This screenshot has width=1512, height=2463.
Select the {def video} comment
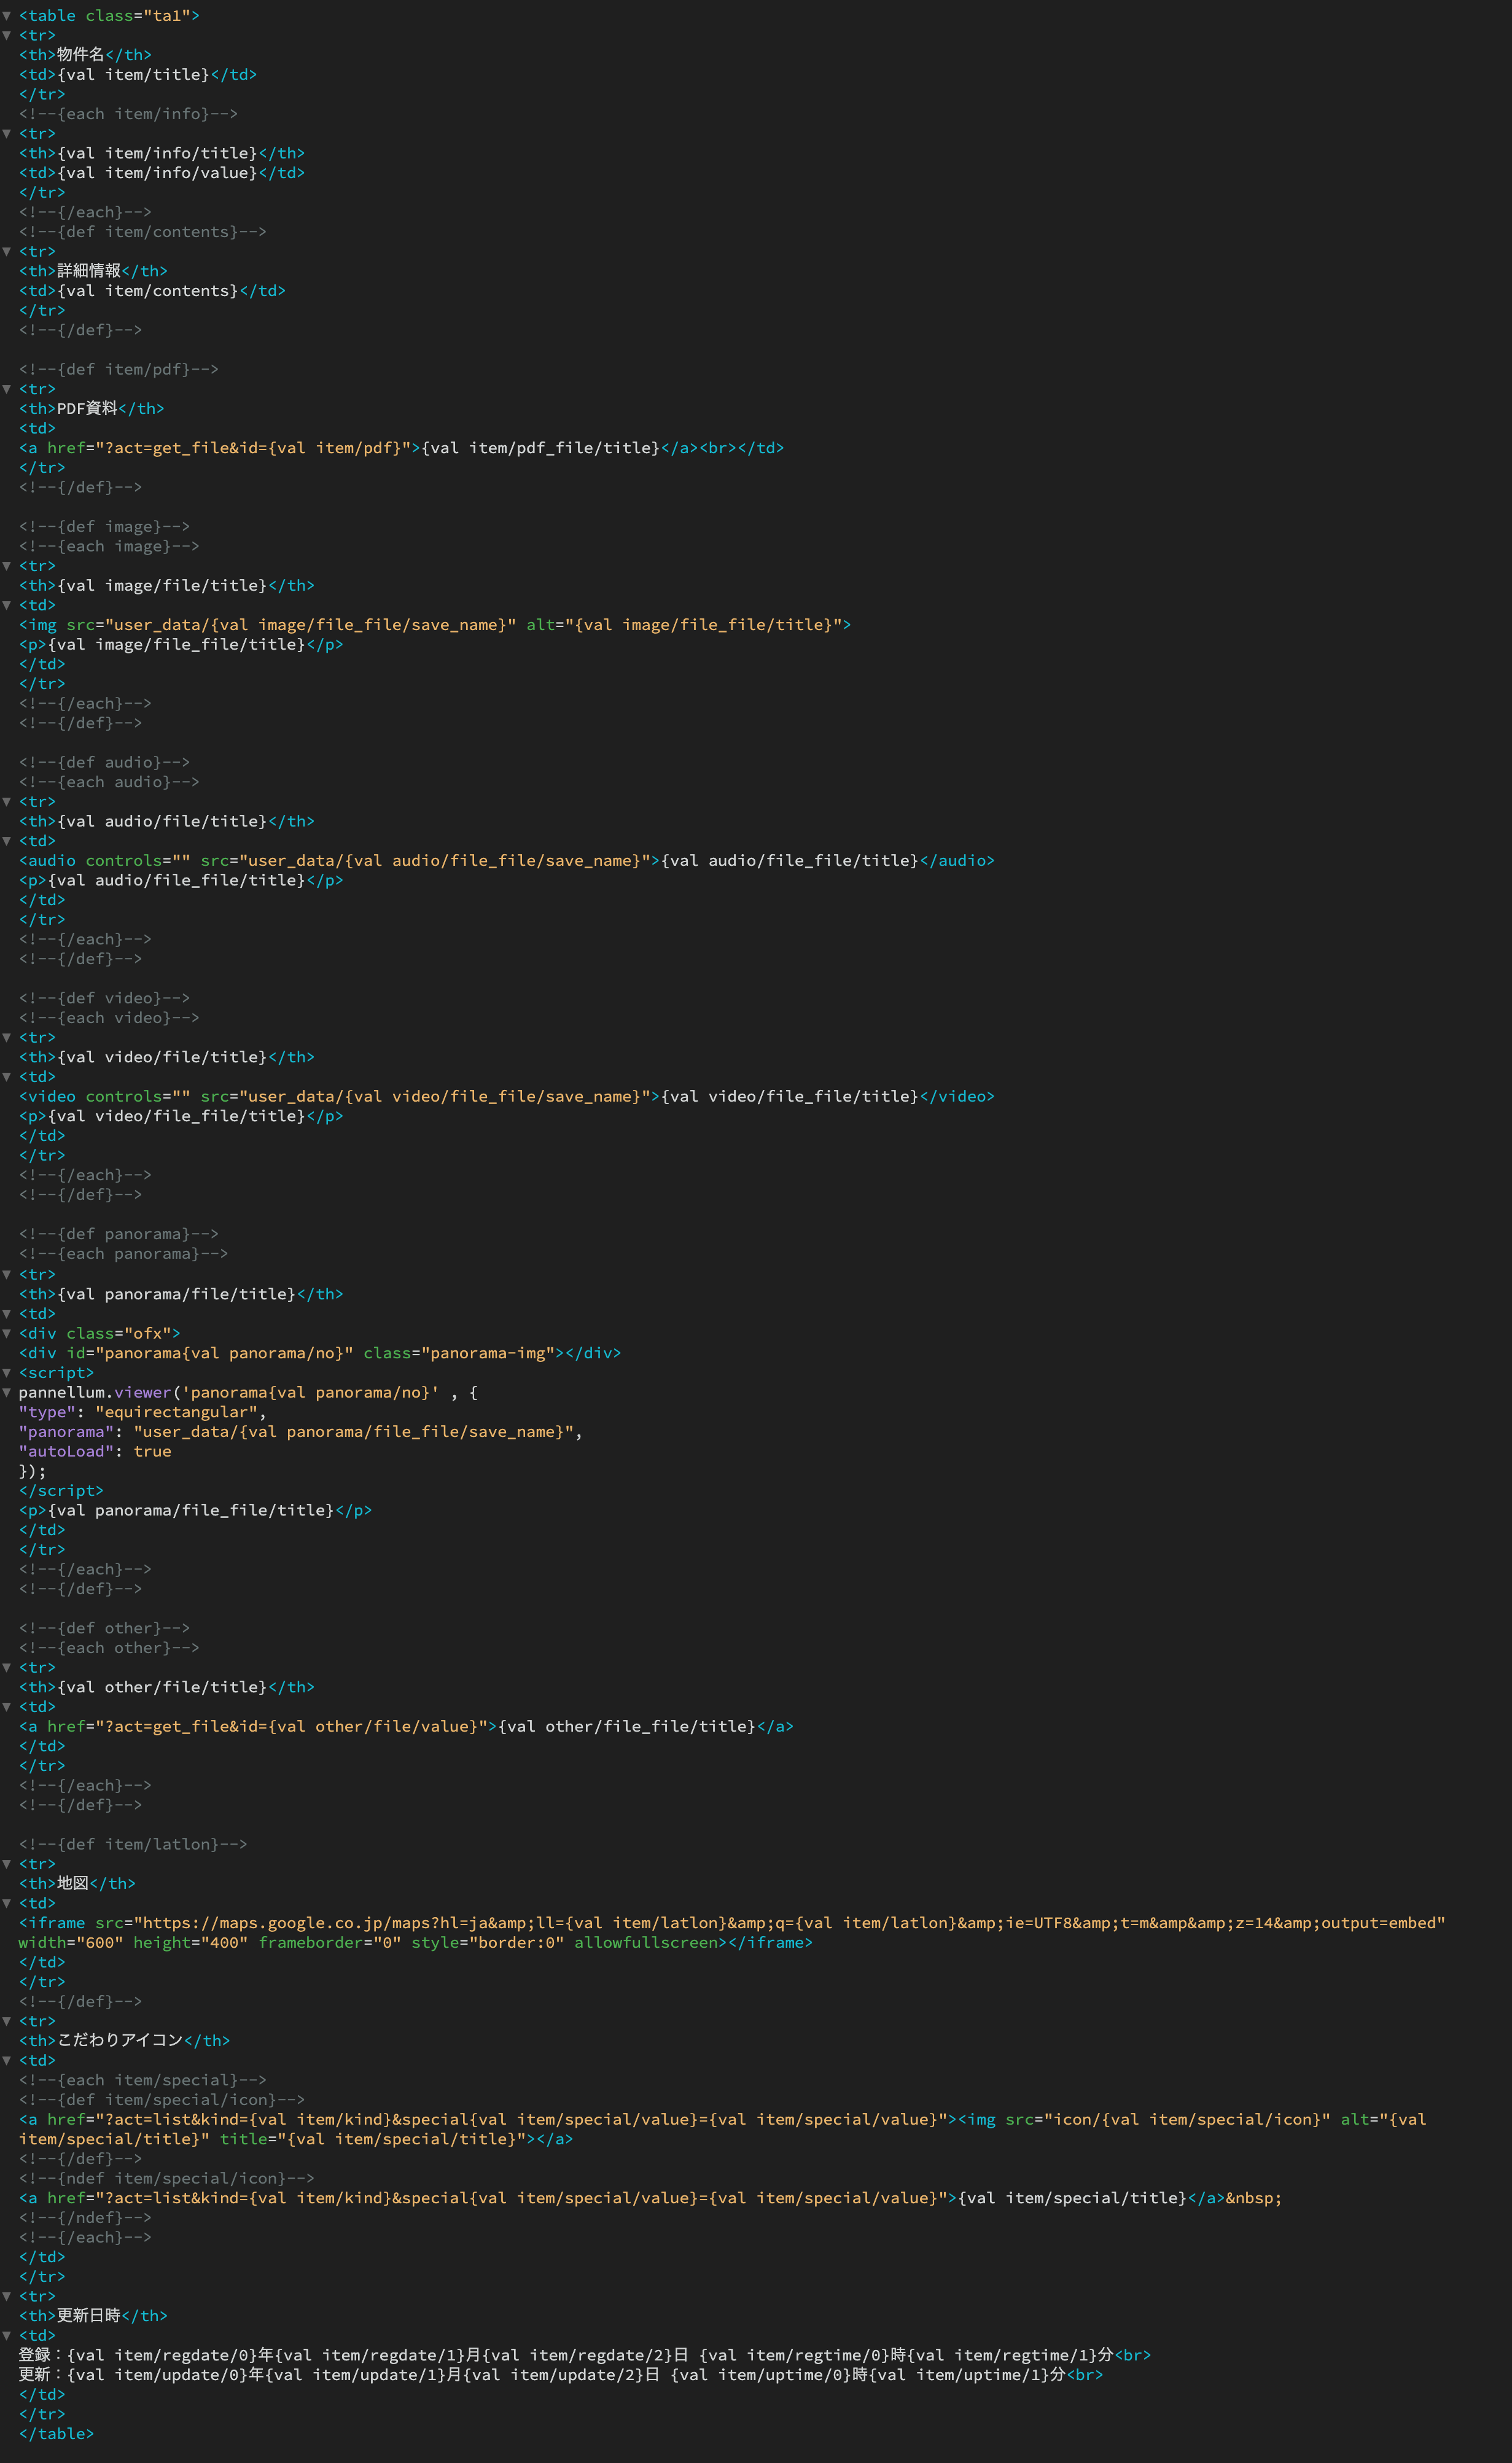(x=104, y=998)
